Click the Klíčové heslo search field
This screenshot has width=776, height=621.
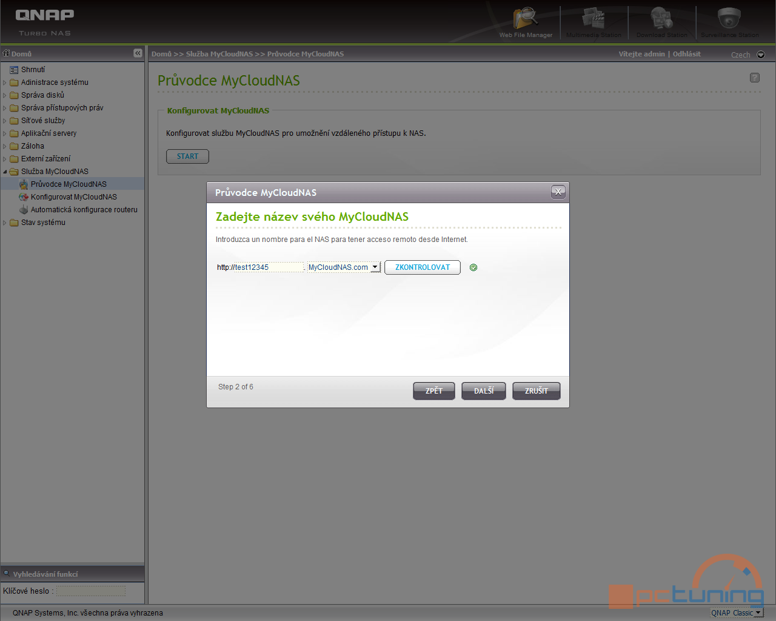91,591
